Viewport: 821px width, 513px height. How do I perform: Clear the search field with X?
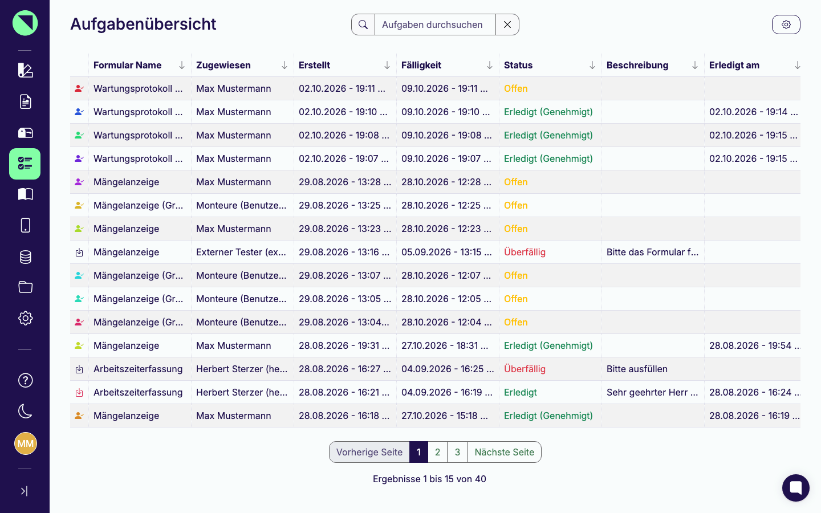click(507, 25)
